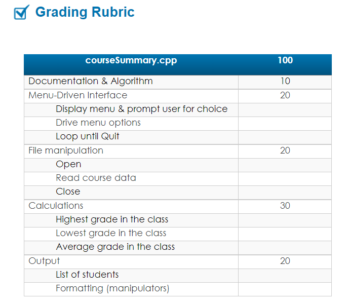348x304 pixels.
Task: Select Highest grade in the class row
Action: (178, 220)
